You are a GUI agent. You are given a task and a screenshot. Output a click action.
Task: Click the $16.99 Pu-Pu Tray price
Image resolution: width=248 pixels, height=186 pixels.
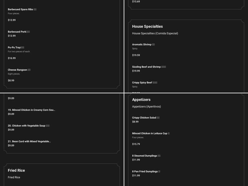click(x=12, y=58)
